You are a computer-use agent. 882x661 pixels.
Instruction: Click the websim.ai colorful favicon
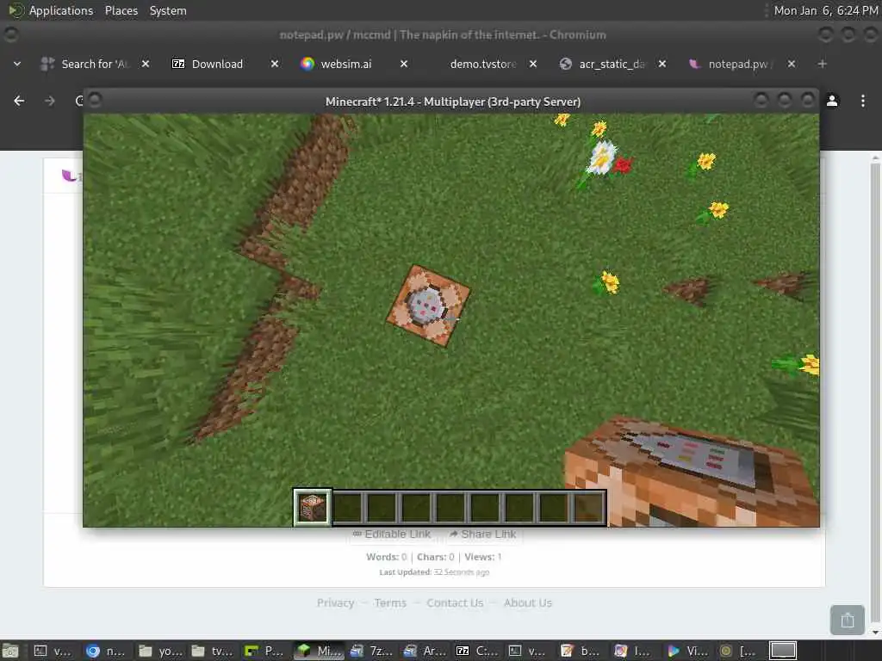coord(307,64)
